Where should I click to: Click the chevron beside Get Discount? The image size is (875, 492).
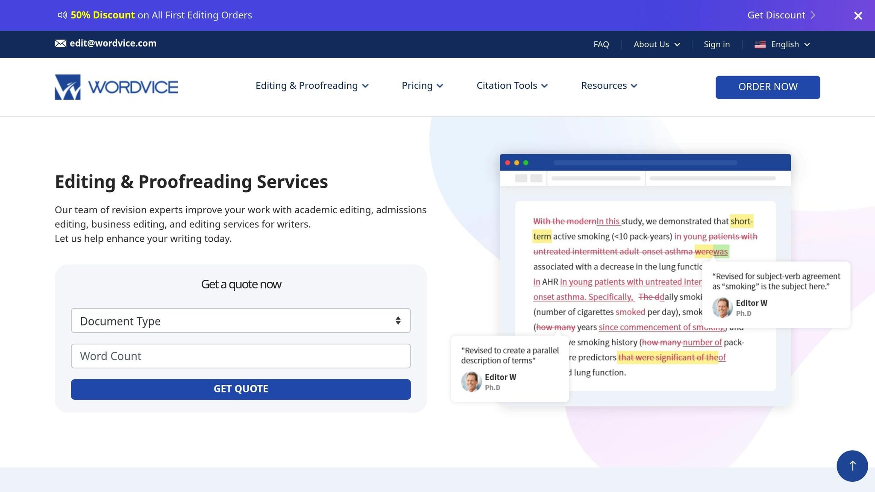[x=813, y=15]
